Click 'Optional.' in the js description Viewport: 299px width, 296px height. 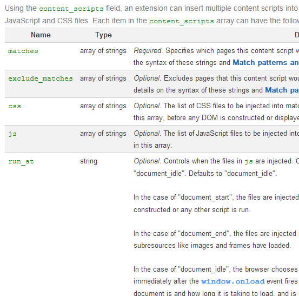[x=148, y=134]
